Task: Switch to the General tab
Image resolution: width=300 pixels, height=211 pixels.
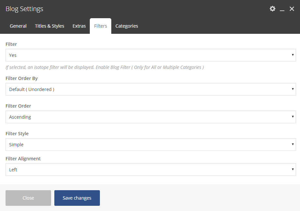Action: tap(18, 26)
